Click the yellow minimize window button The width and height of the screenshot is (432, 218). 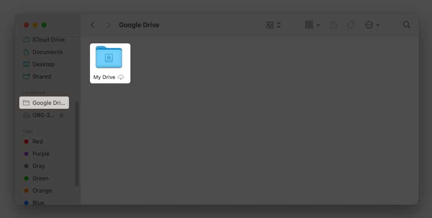tap(35, 25)
